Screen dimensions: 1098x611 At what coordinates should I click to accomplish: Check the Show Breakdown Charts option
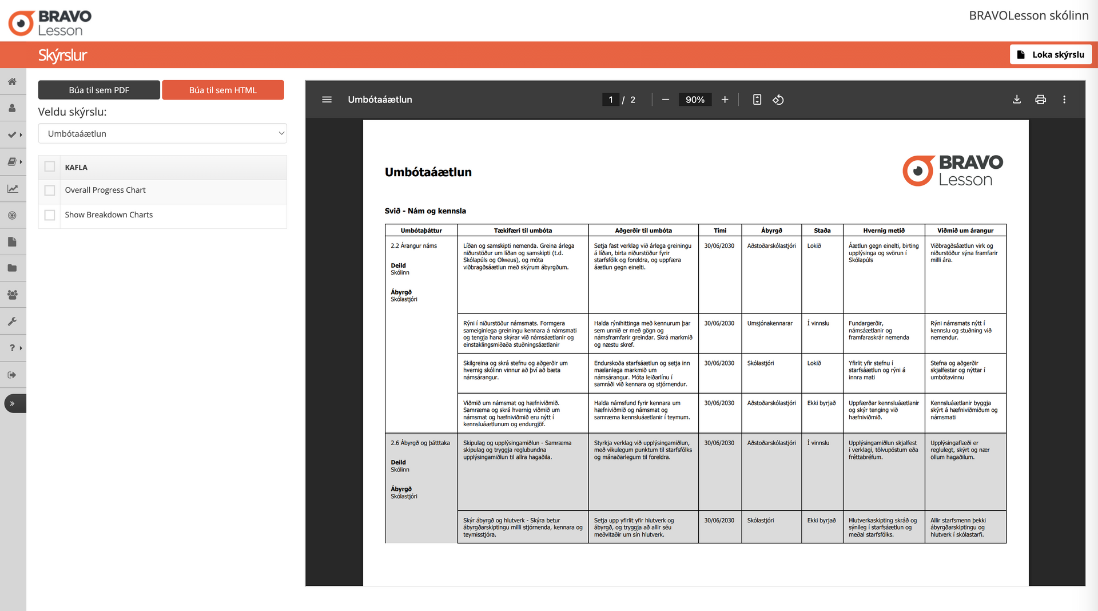(50, 215)
